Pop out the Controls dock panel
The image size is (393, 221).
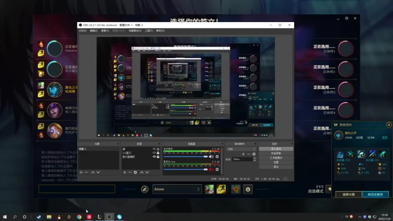(292, 144)
